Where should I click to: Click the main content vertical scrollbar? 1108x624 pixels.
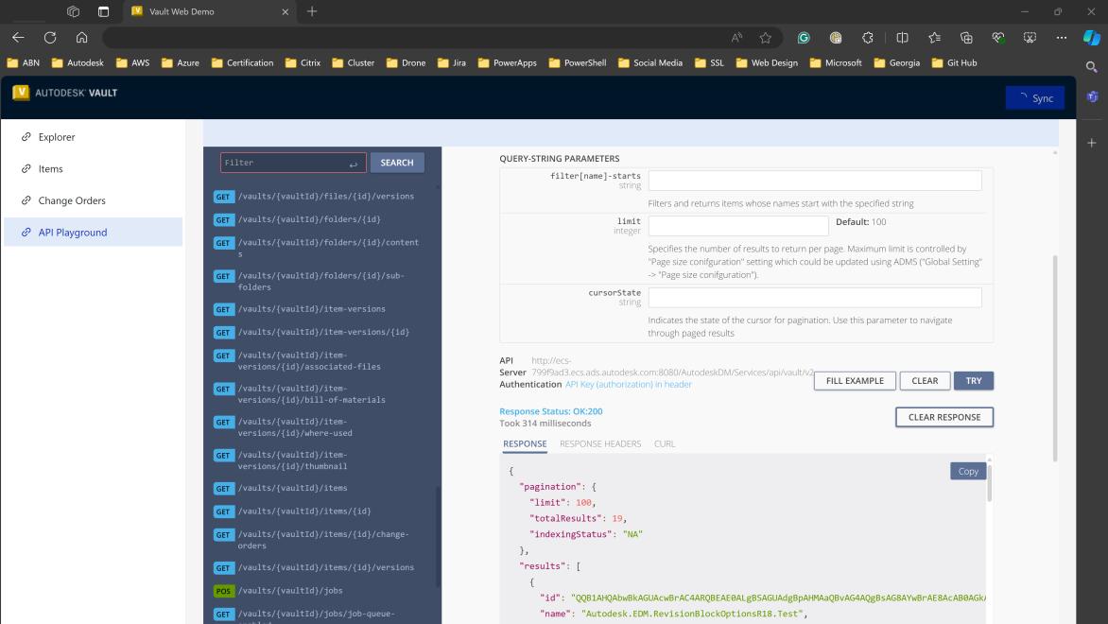point(1055,358)
